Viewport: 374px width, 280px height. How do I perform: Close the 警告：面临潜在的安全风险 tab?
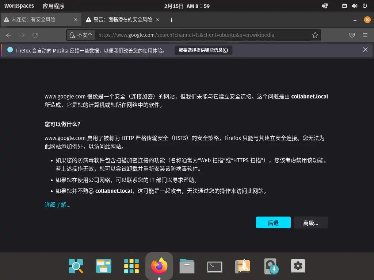[x=158, y=20]
